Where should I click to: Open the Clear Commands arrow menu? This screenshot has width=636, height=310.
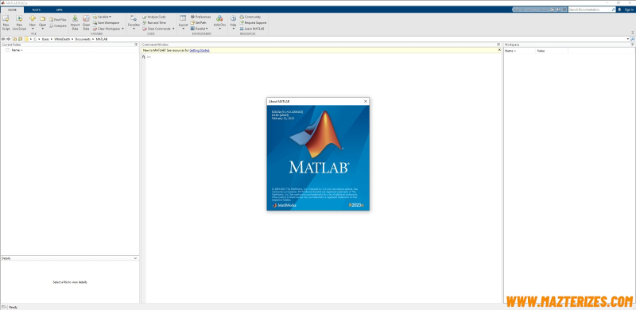(x=173, y=29)
